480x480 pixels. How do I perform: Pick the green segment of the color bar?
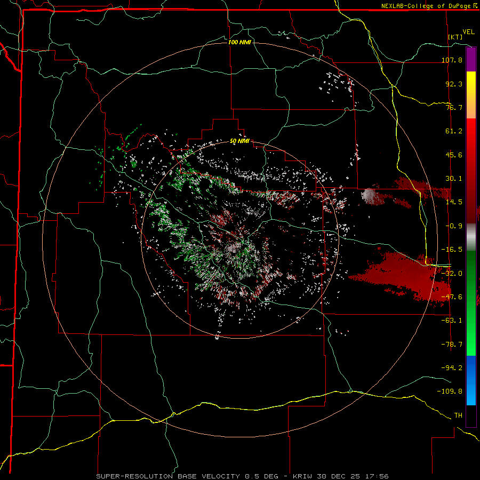pyautogui.click(x=471, y=303)
